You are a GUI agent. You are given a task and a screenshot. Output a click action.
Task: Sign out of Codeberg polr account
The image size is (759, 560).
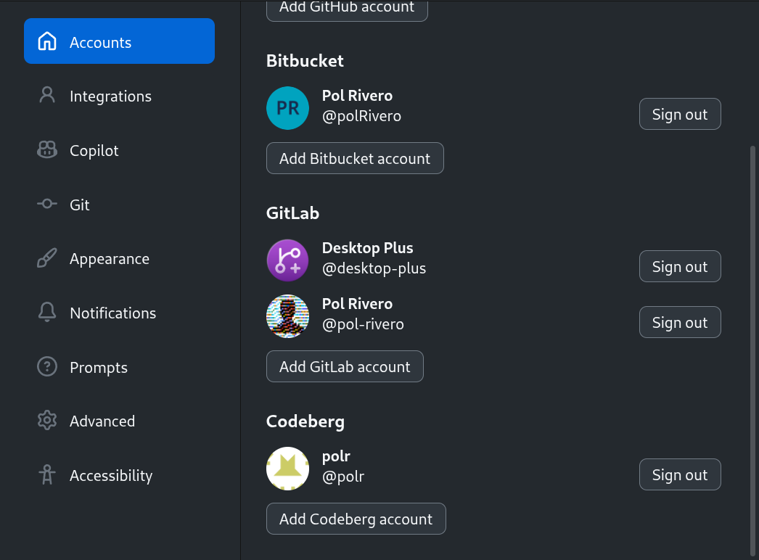tap(680, 474)
